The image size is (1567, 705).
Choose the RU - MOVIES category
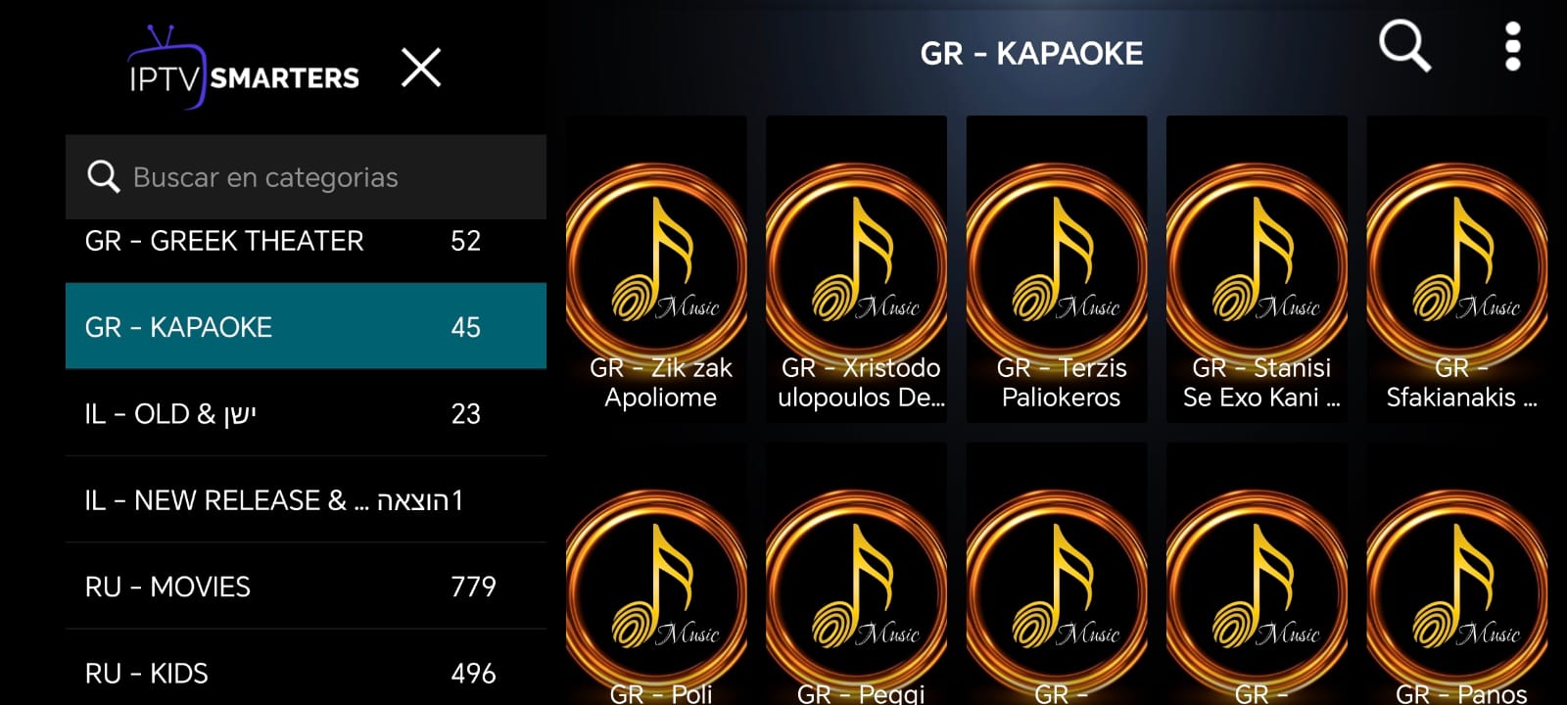[306, 586]
